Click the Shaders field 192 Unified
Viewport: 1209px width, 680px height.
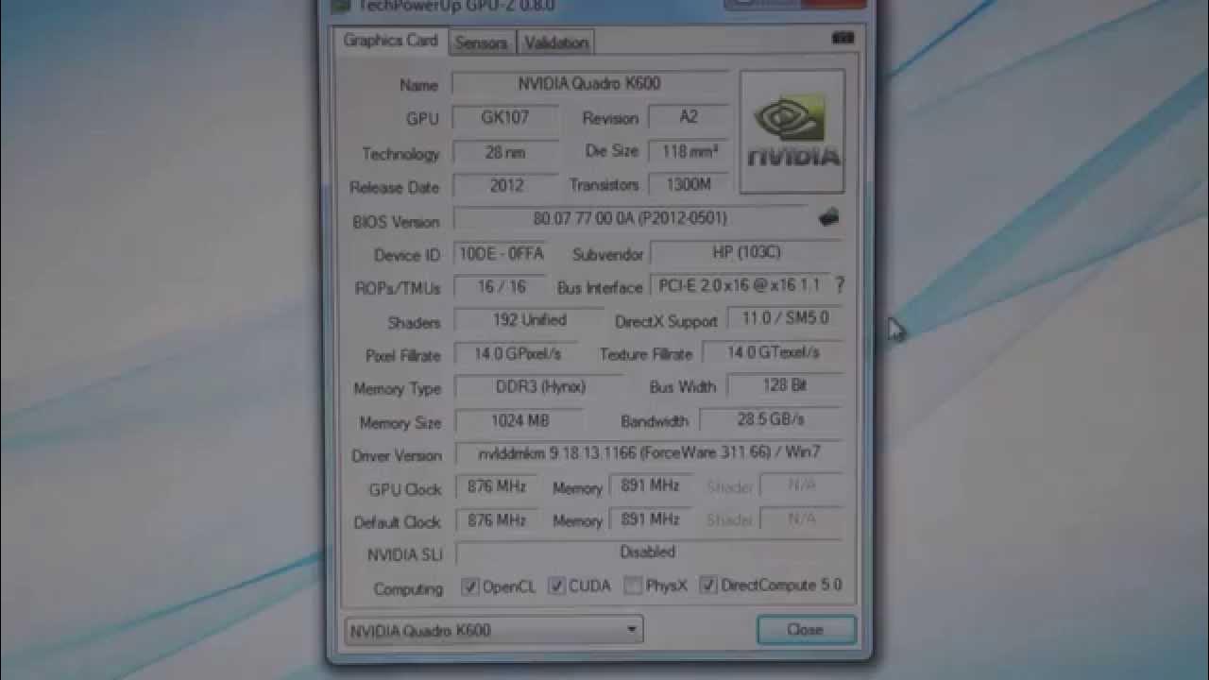[x=529, y=320]
